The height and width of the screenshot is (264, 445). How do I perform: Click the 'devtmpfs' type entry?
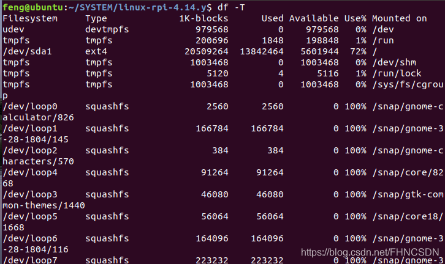tap(107, 30)
